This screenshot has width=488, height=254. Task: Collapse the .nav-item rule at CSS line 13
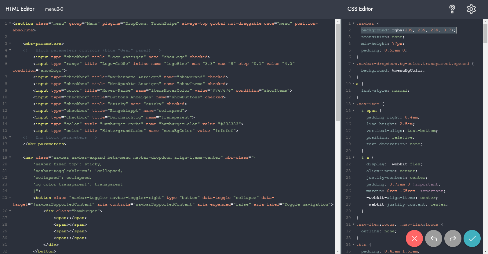coord(354,104)
